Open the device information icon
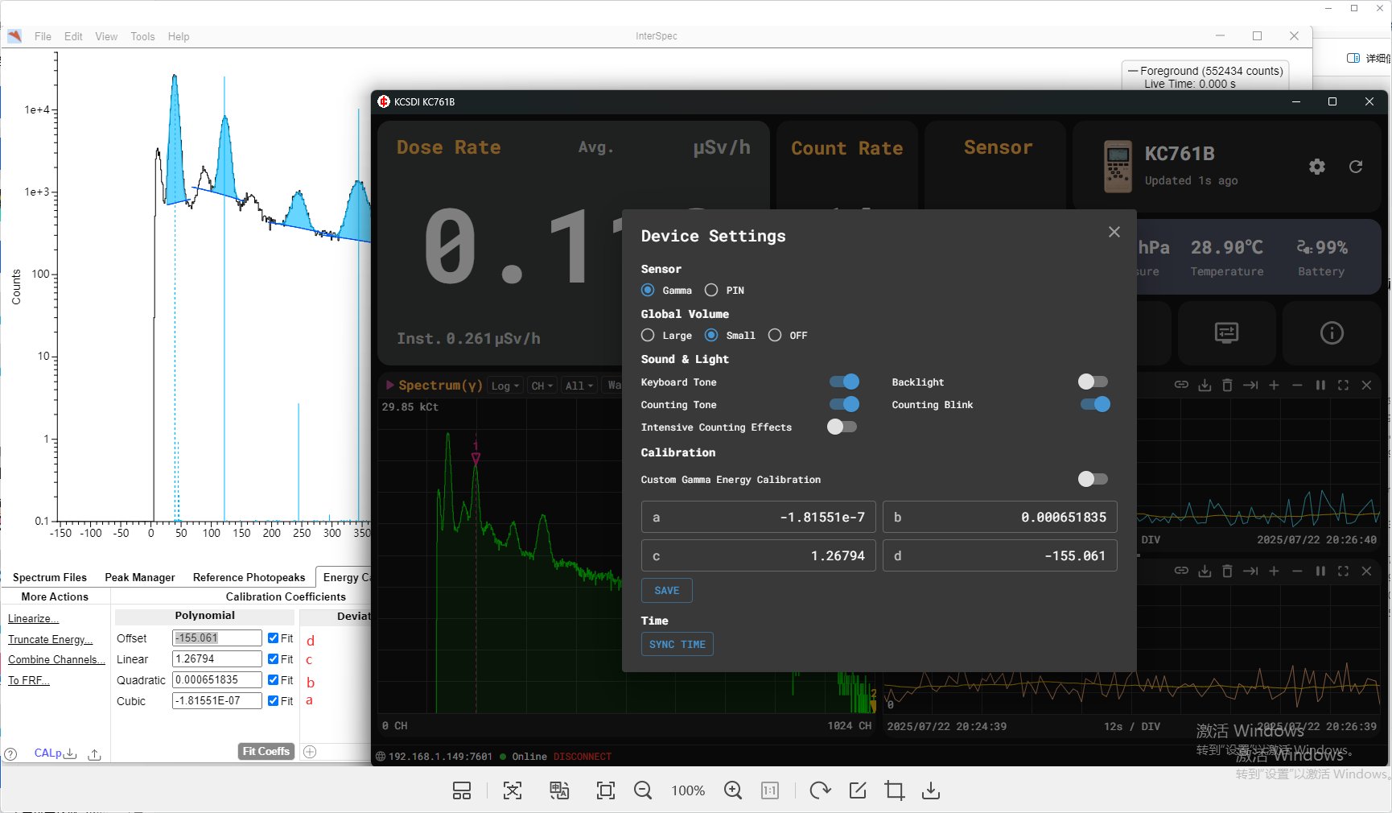 1332,332
